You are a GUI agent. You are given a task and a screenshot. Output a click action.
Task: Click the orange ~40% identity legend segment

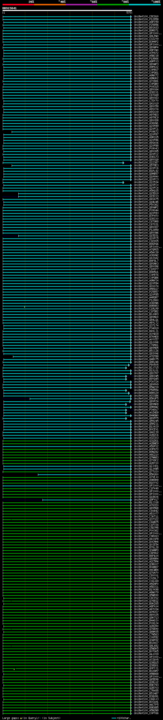pyautogui.click(x=50, y=5)
